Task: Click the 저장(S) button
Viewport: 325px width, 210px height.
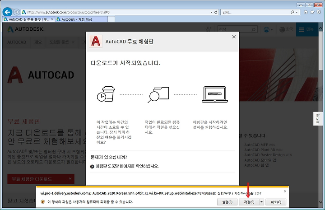Action: pyautogui.click(x=249, y=202)
